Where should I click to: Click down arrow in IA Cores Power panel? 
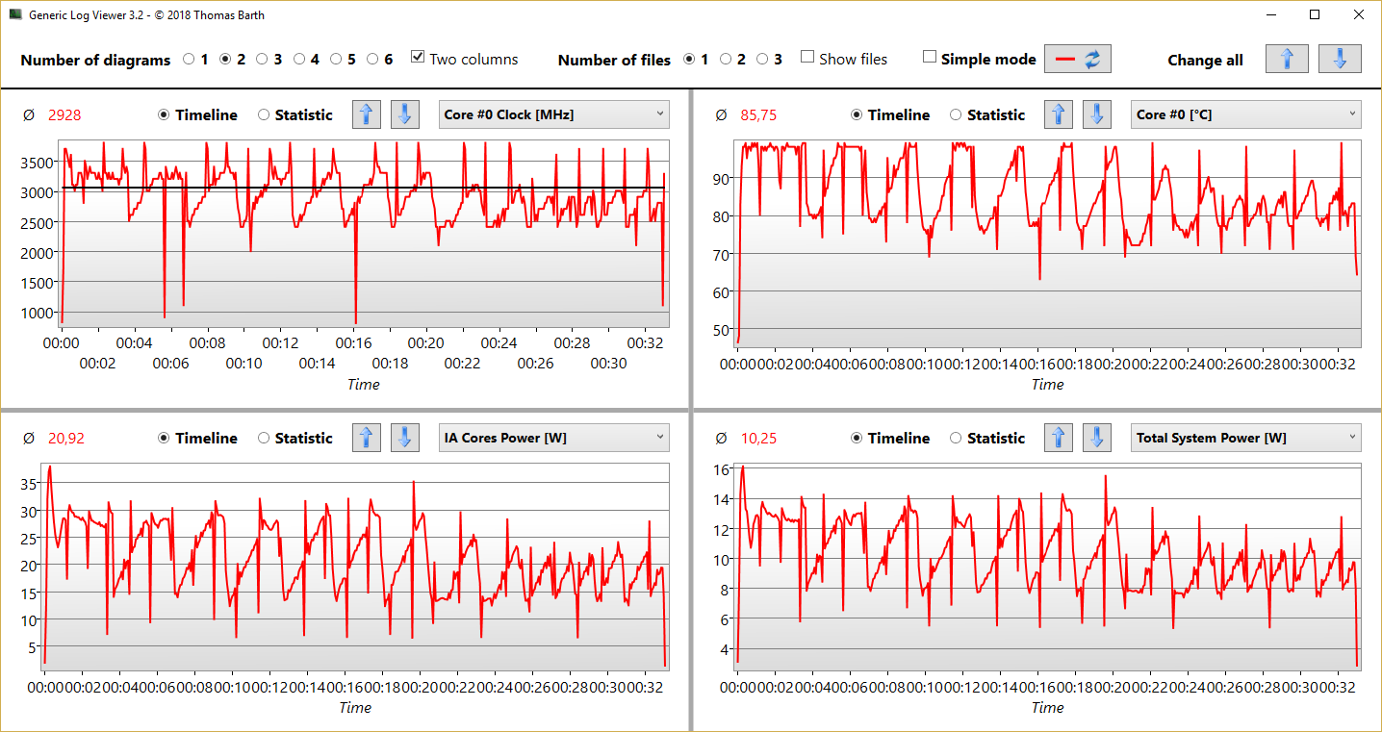coord(404,438)
